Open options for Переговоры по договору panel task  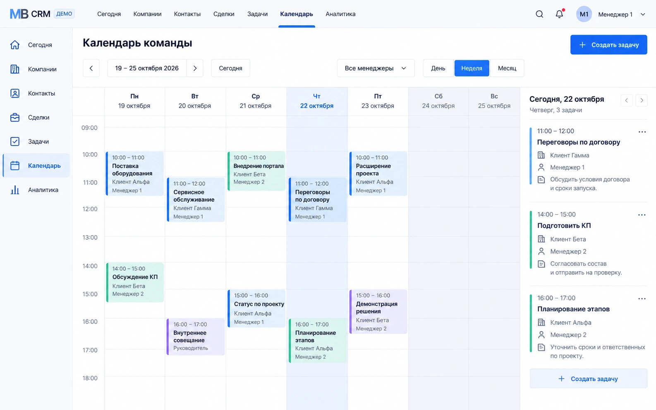click(642, 132)
